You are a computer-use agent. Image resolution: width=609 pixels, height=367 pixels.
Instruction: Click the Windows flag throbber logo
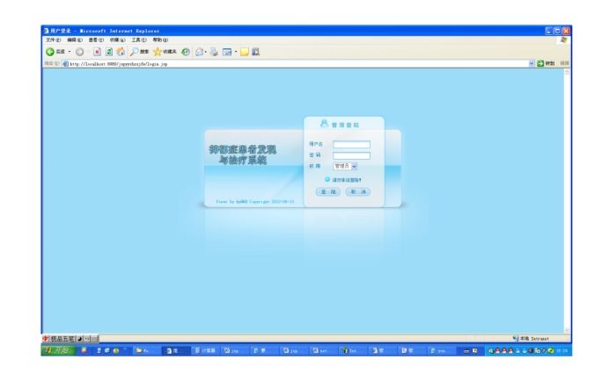click(563, 40)
